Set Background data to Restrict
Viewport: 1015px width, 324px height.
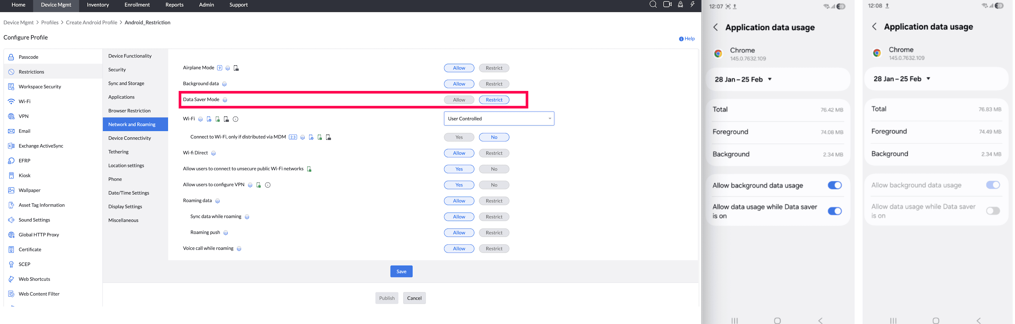click(x=494, y=84)
